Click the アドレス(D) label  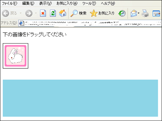(x=9, y=23)
